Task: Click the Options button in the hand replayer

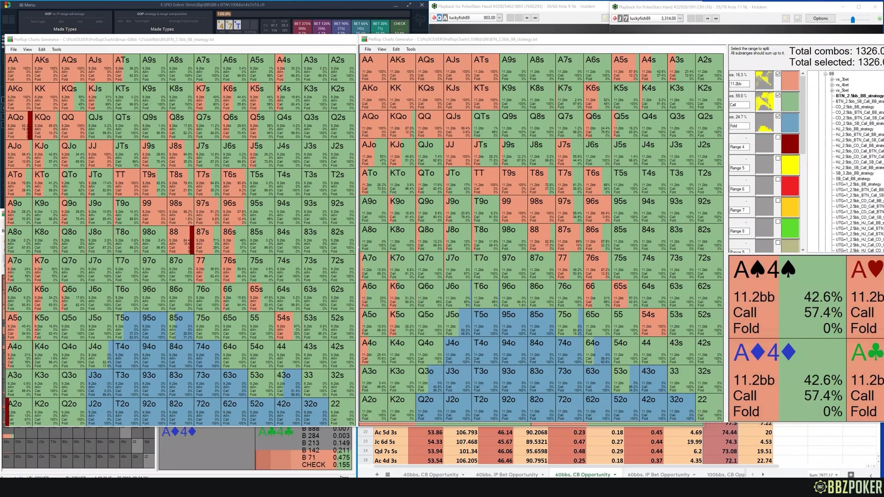Action: click(x=820, y=18)
